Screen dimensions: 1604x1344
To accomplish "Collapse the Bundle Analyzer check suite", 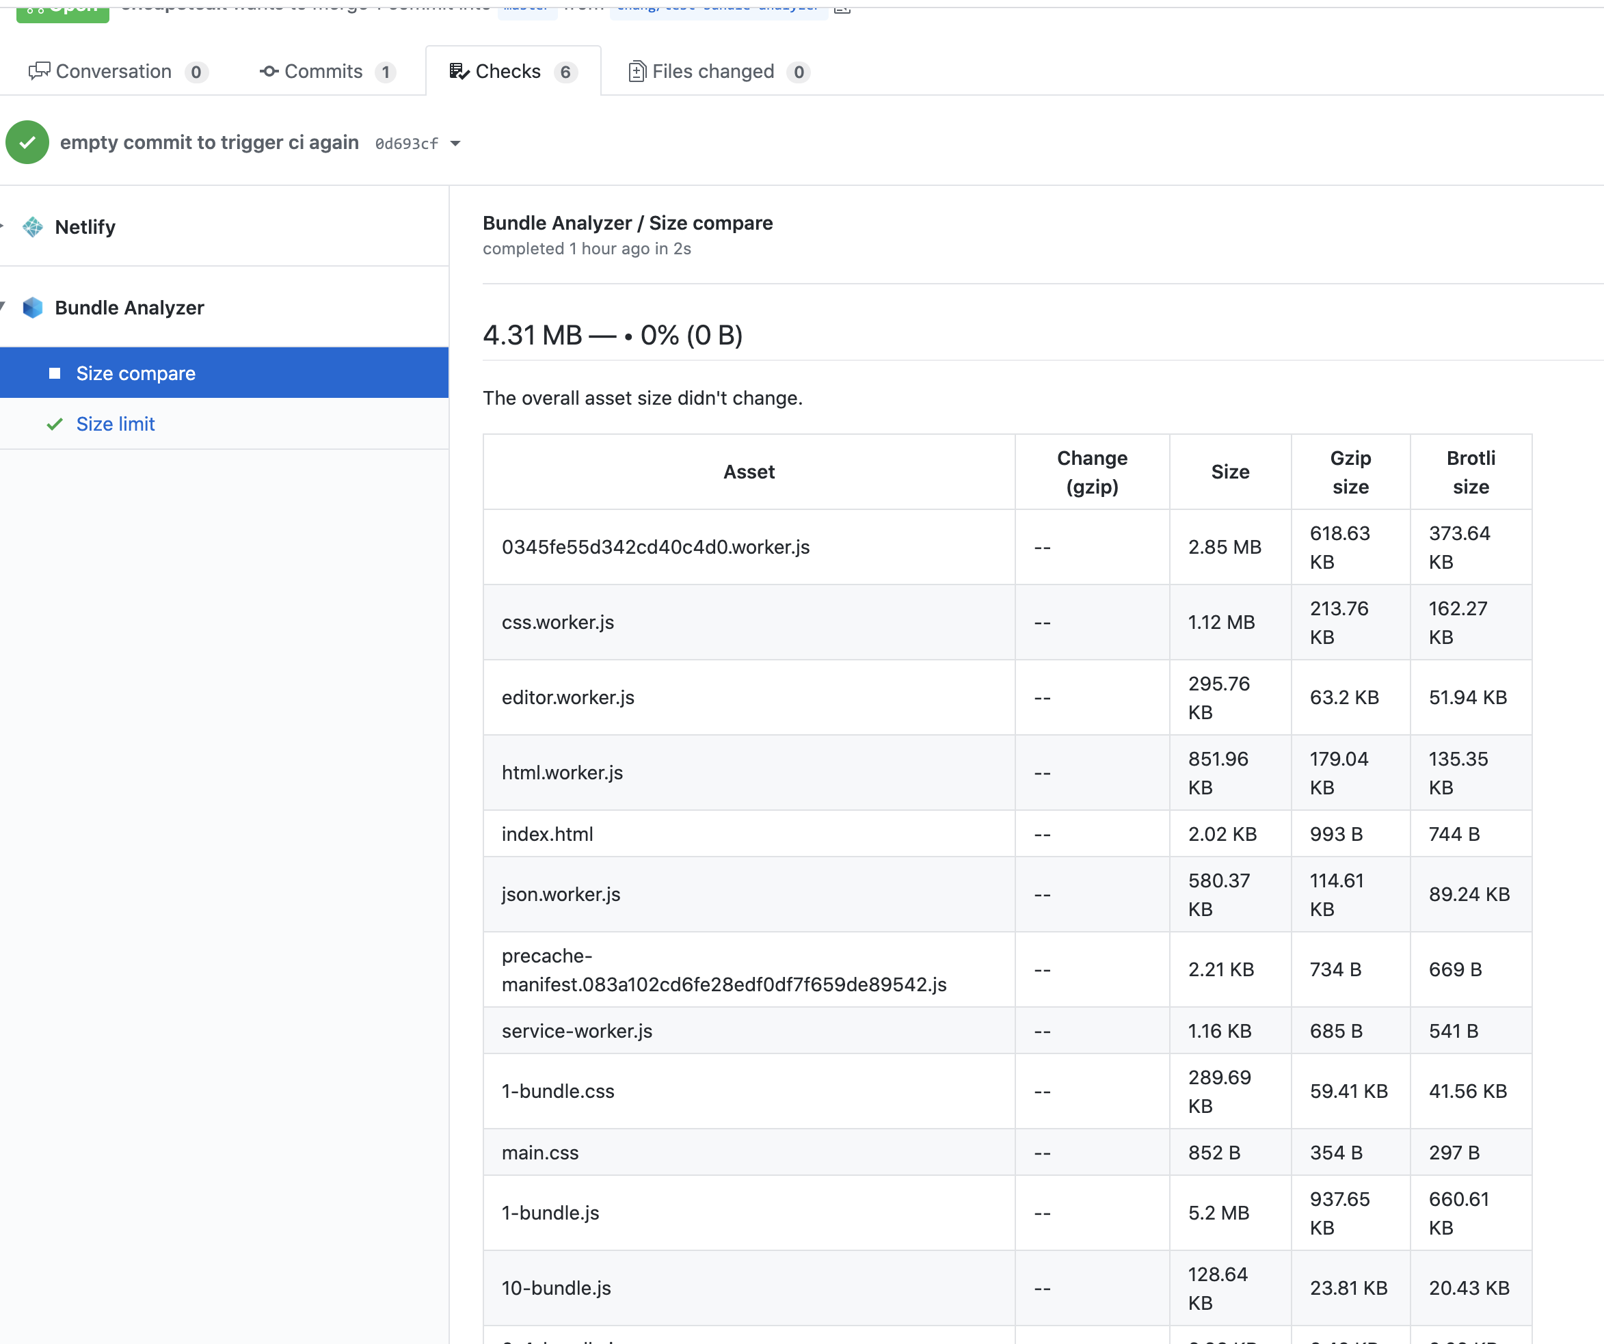I will [x=2, y=307].
